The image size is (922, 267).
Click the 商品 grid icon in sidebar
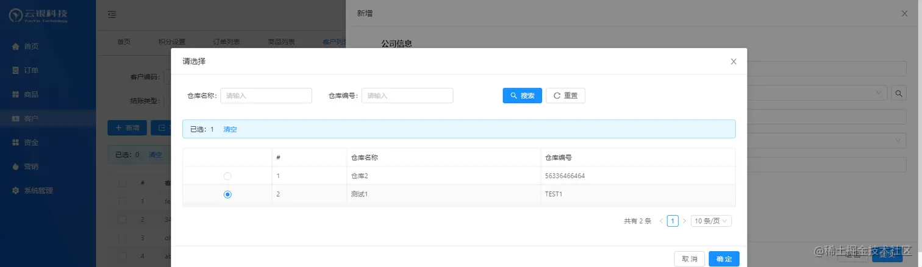pyautogui.click(x=16, y=94)
